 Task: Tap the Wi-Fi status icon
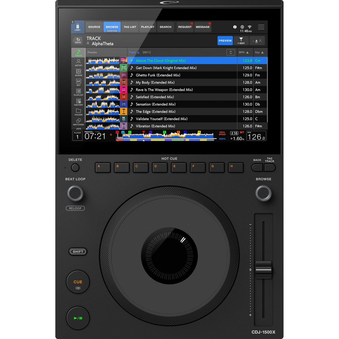click(250, 27)
